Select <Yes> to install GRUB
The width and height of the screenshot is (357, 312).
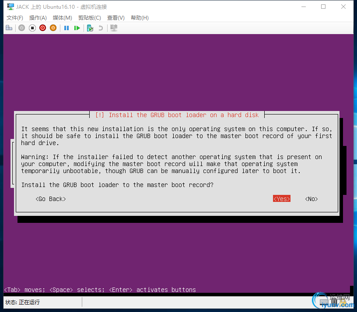click(x=282, y=199)
